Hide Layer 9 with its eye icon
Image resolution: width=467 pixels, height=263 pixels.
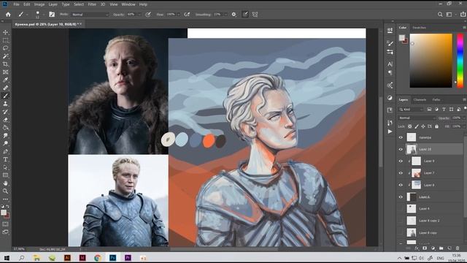point(401,161)
